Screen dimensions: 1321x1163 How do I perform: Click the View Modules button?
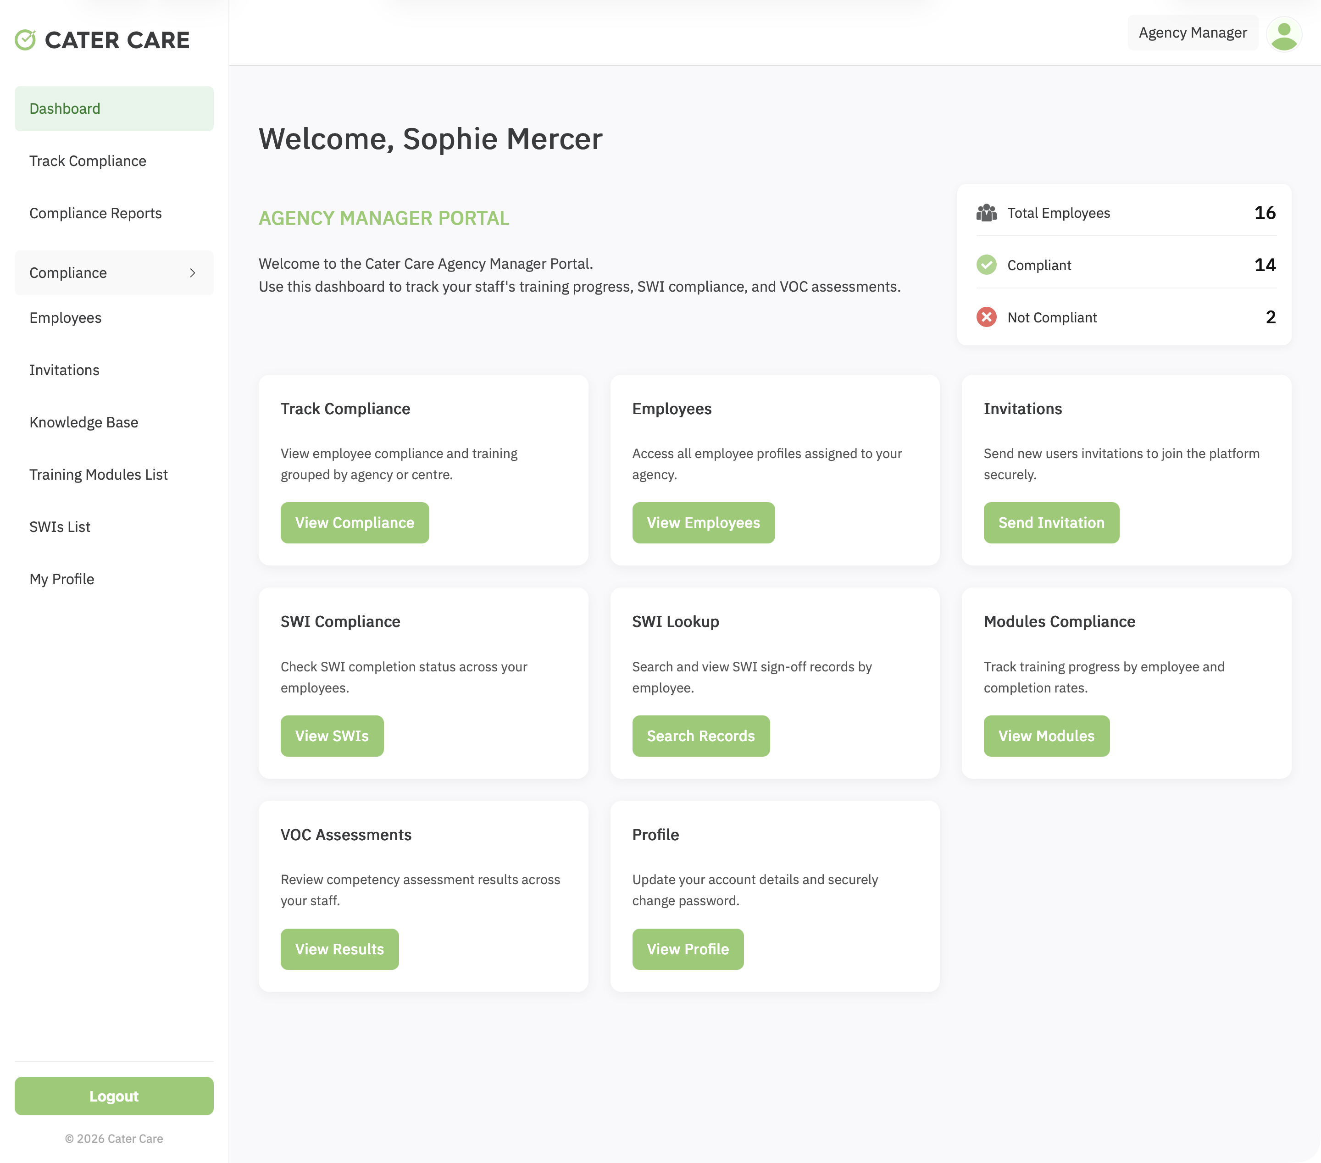click(x=1046, y=736)
